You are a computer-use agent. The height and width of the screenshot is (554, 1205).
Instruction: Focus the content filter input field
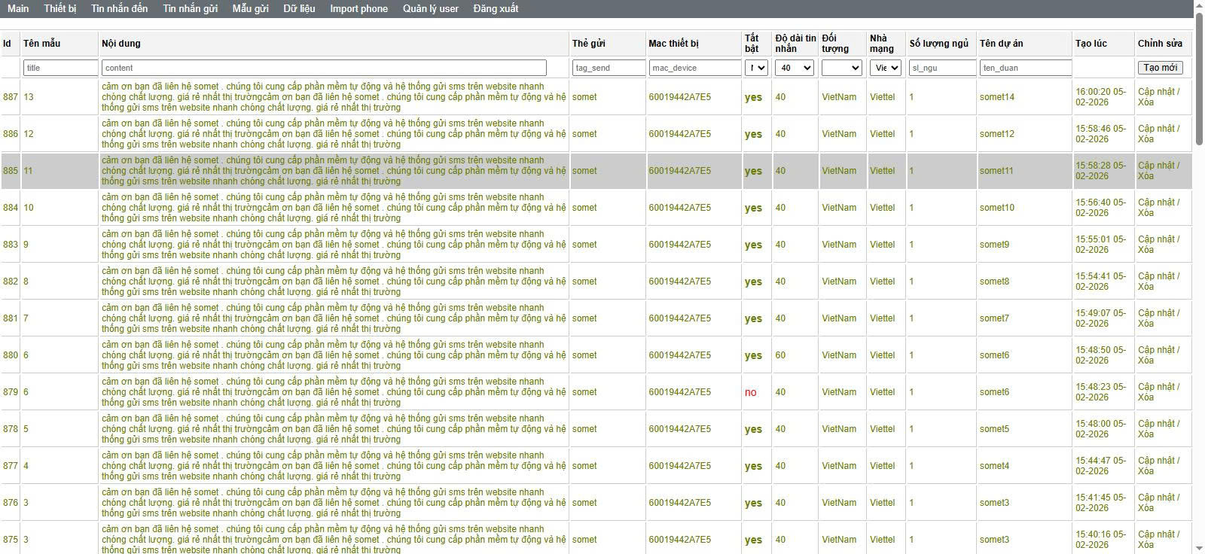point(324,68)
